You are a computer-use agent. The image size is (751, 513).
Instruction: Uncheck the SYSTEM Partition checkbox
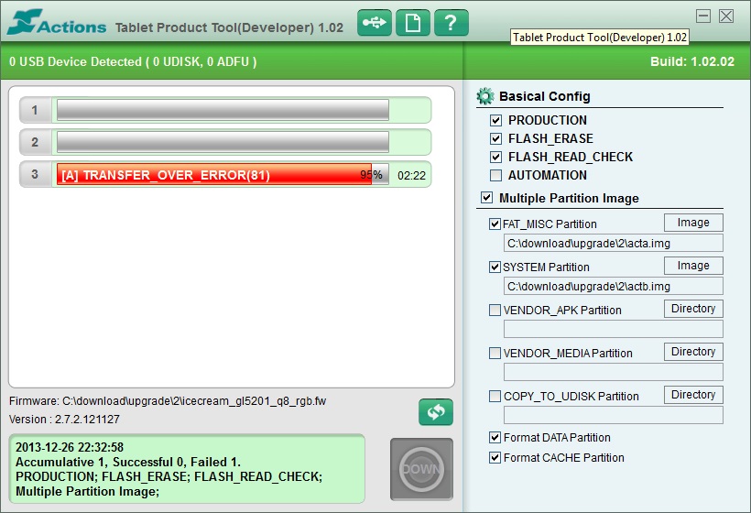pyautogui.click(x=495, y=267)
